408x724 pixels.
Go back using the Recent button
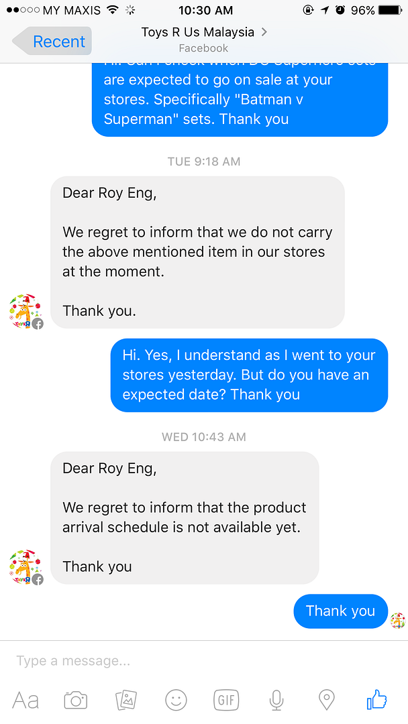coord(52,42)
